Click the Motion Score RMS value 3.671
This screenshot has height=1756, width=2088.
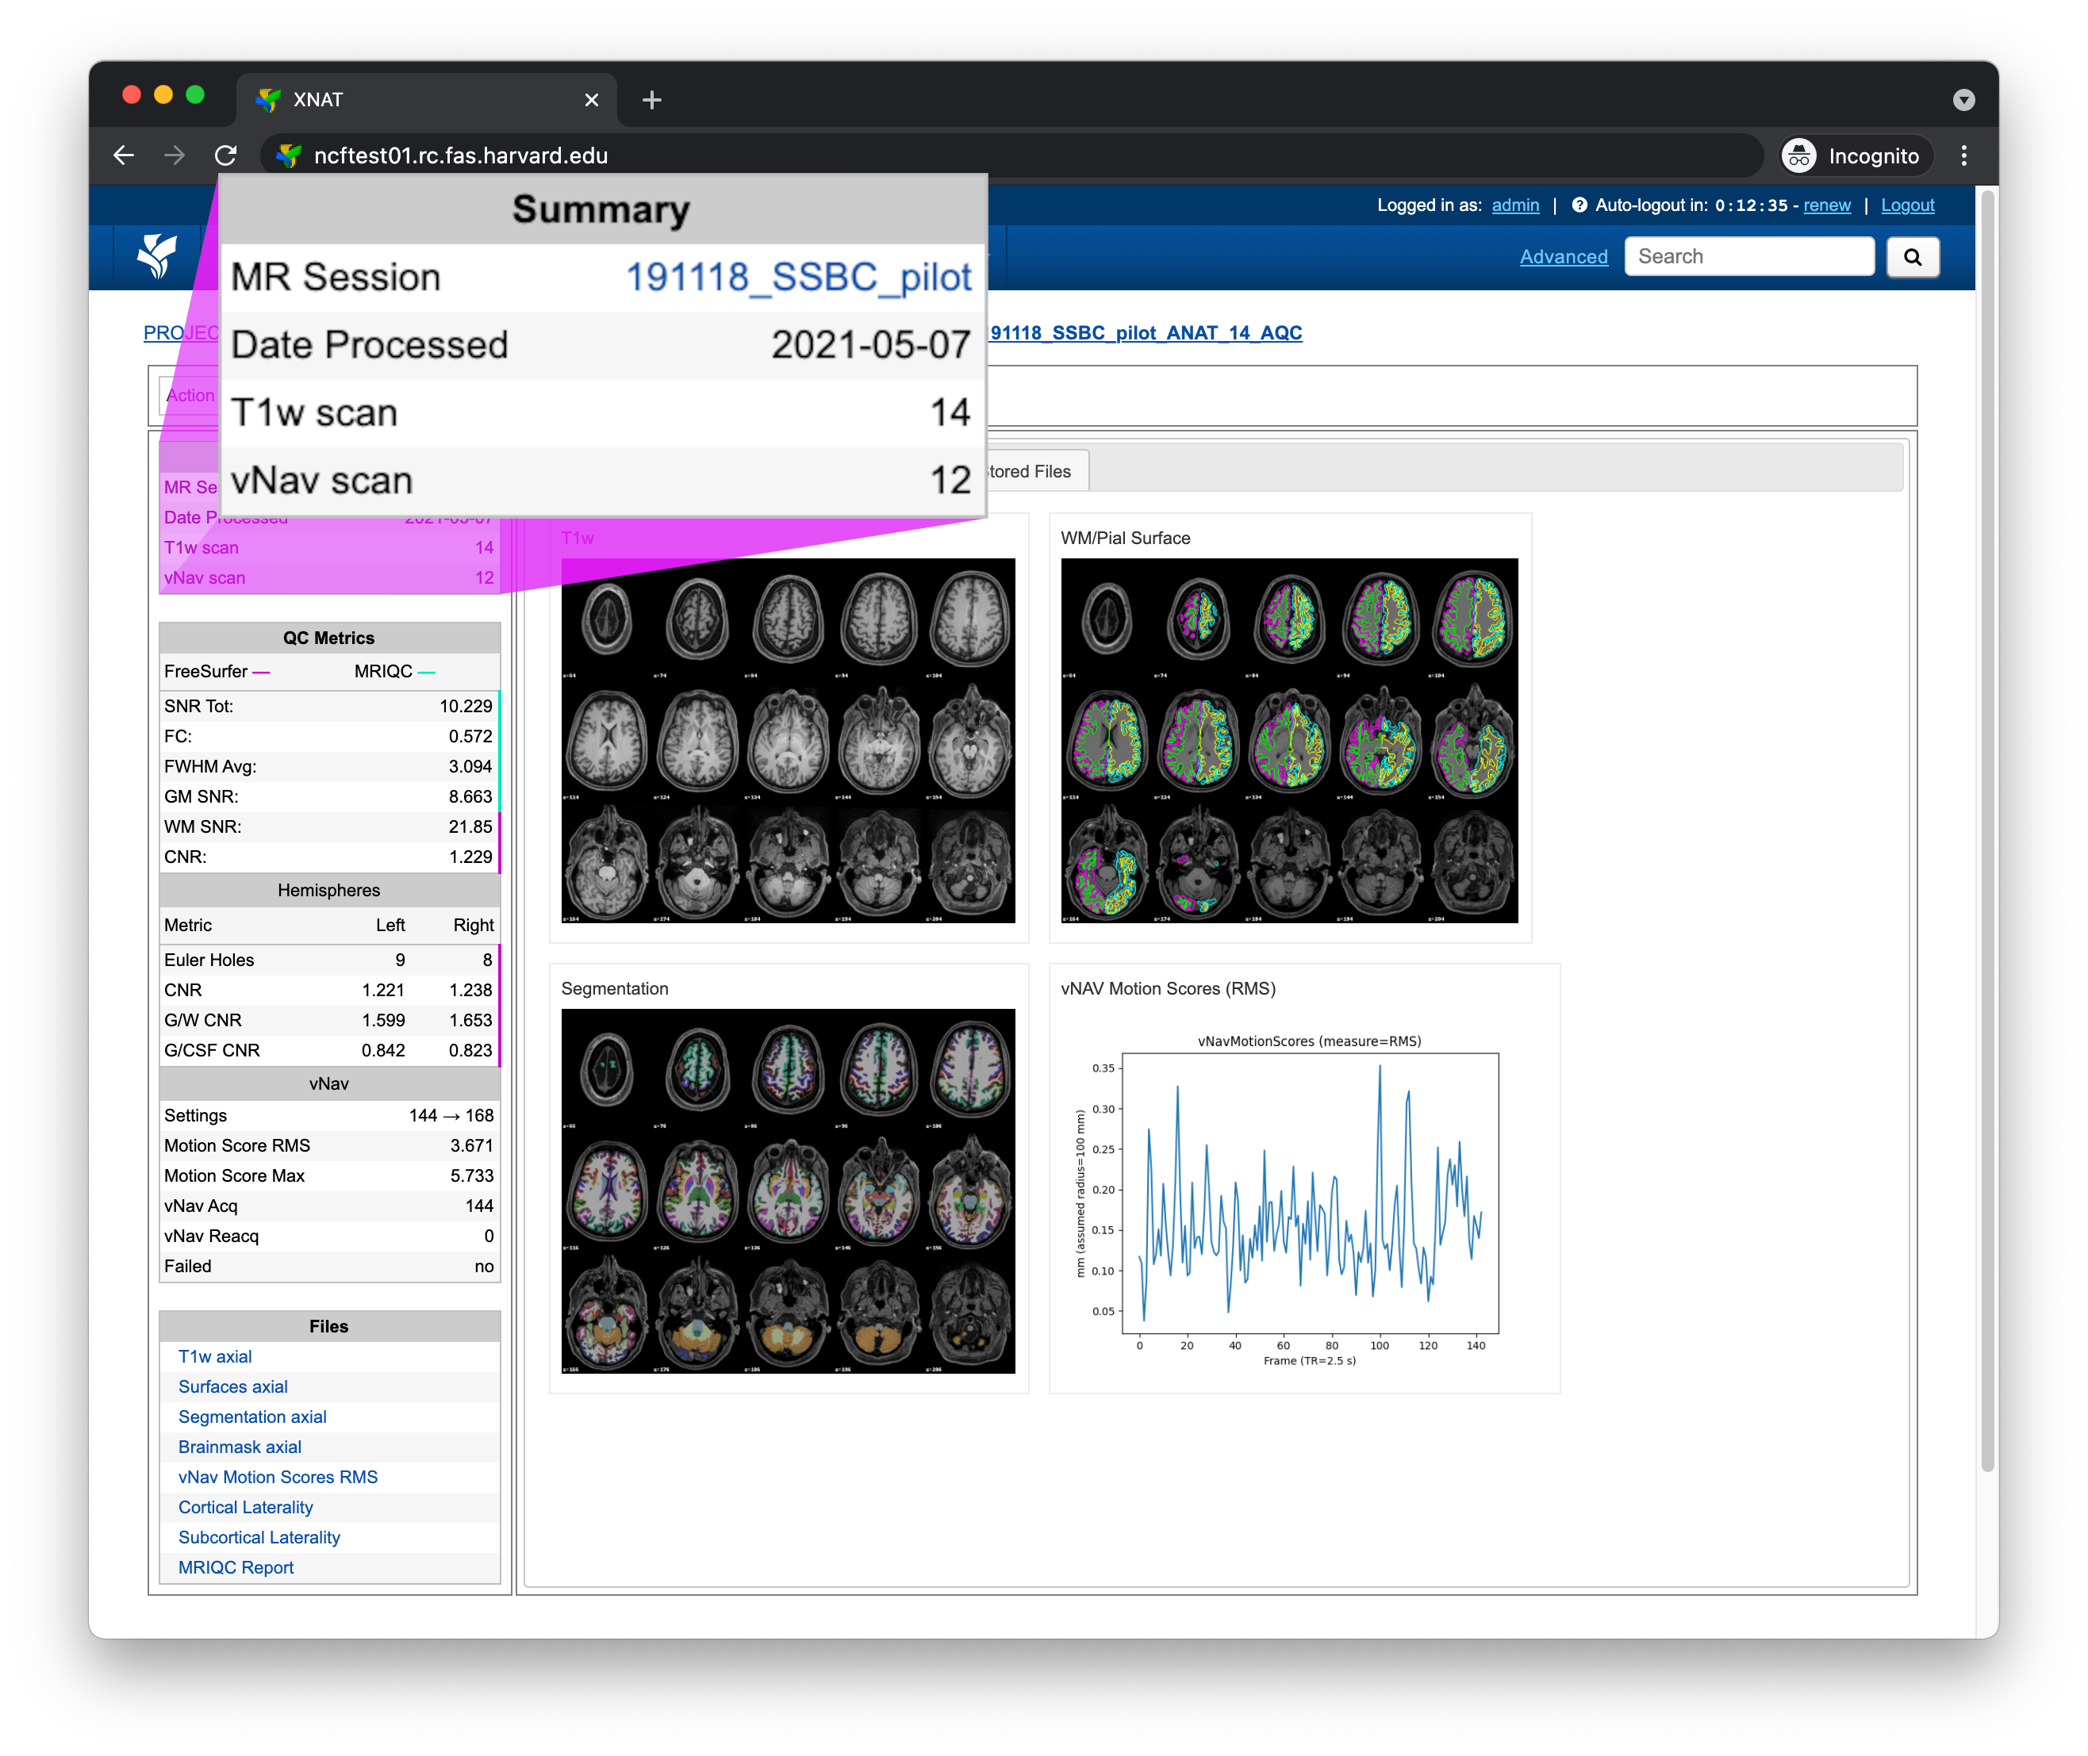(x=471, y=1144)
